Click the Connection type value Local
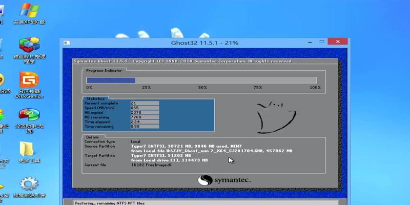Screen dimensions: 410x205 [x=135, y=142]
